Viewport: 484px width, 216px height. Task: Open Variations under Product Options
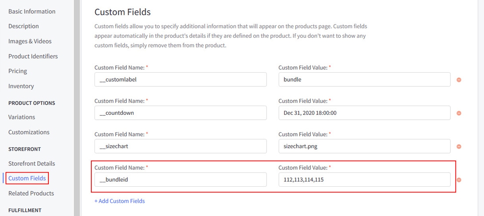[22, 117]
